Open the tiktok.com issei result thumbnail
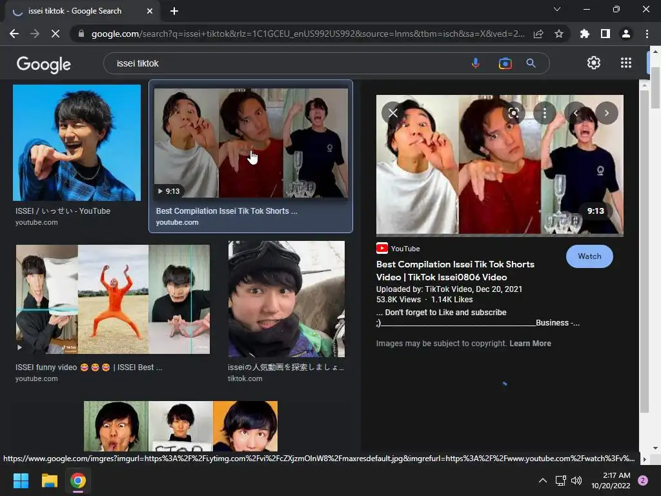Screen dimensions: 661x496 tap(286, 299)
